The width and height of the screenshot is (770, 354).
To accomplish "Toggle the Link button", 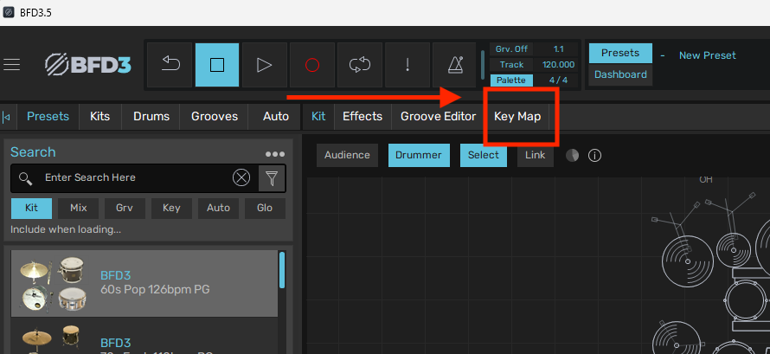I will (536, 155).
